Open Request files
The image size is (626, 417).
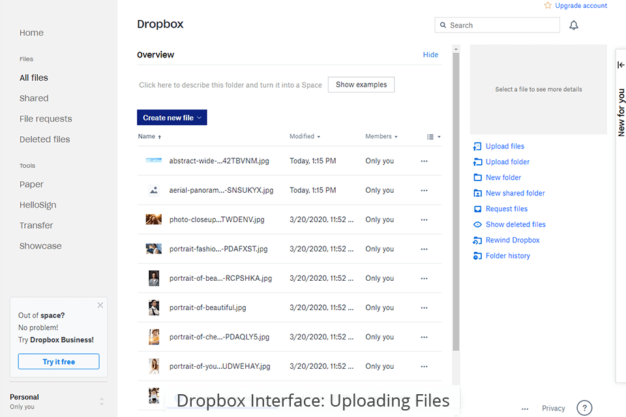[x=505, y=208]
